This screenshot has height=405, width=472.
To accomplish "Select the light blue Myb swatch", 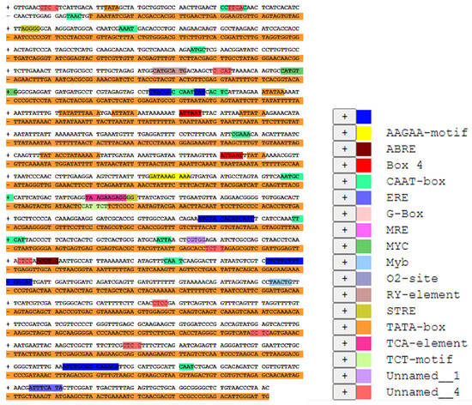I will (364, 263).
